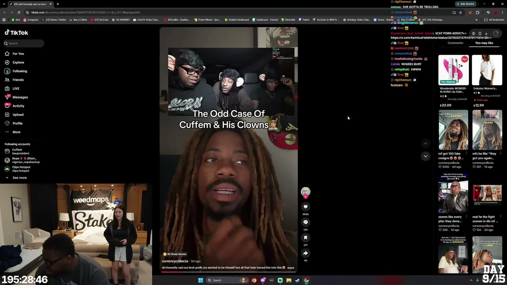Open the Kick bookmark

(x=16, y=20)
